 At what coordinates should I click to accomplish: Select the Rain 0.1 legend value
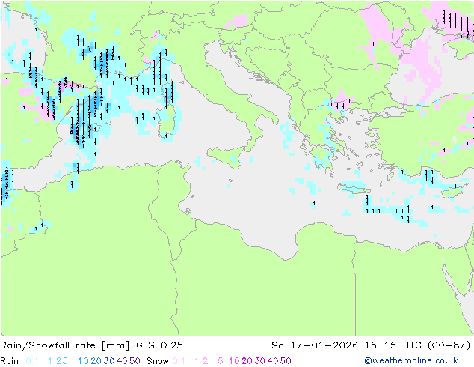tap(32, 361)
